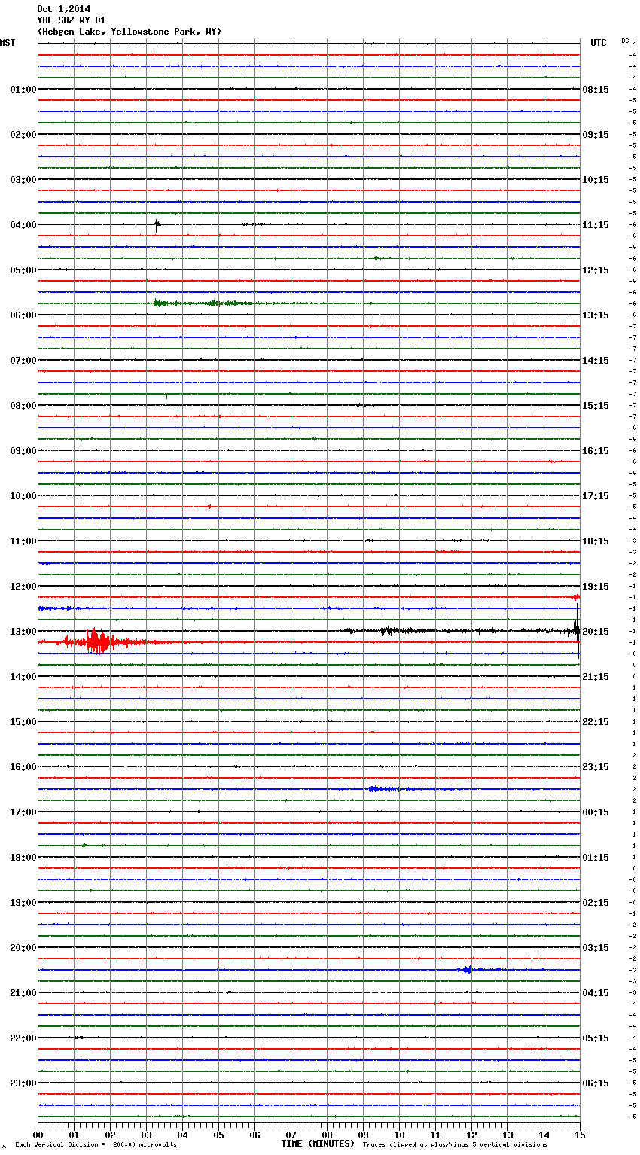Click the "(Hebgen Lake, Yellowstone Park, WY)" location label
Screen dimensions: 640x1155
[130, 32]
